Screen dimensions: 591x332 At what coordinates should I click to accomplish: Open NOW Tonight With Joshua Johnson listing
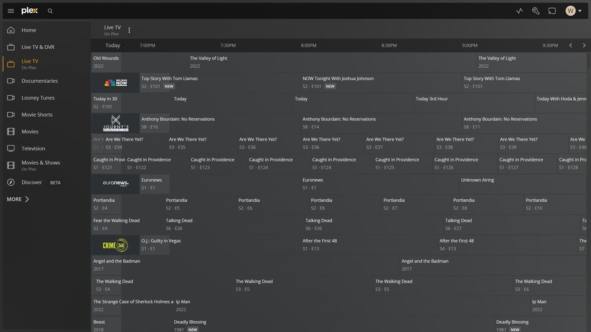tap(380, 83)
